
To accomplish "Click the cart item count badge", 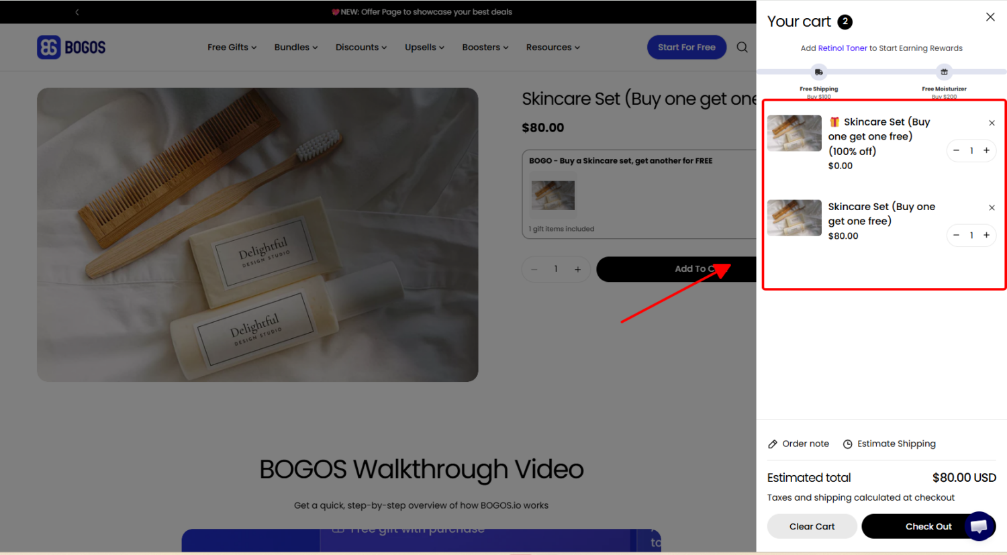I will 845,21.
